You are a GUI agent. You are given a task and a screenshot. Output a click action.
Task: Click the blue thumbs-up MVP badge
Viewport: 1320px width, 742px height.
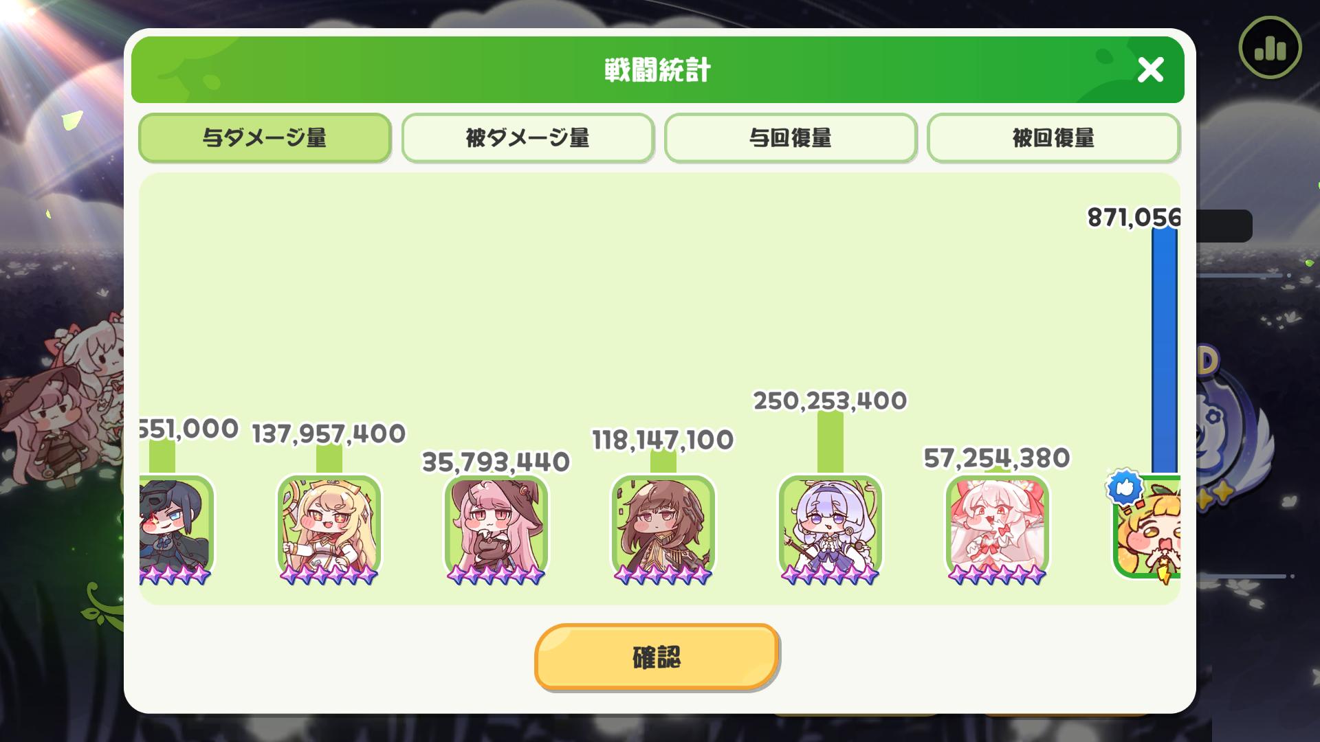1125,488
